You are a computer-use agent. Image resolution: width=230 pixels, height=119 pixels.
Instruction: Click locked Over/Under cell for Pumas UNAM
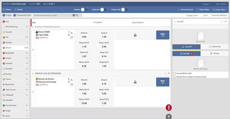tap(135, 35)
